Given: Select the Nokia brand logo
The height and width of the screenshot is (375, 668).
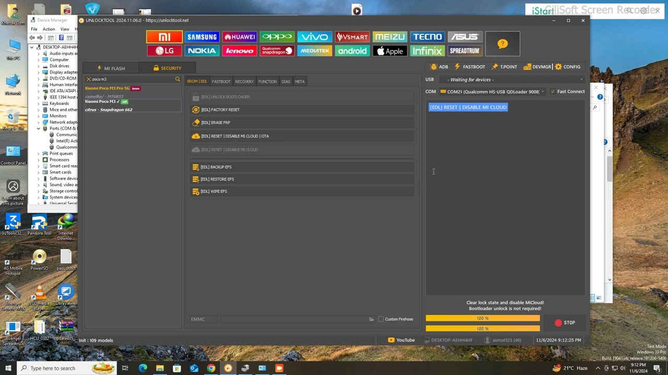Looking at the screenshot, I should 202,51.
